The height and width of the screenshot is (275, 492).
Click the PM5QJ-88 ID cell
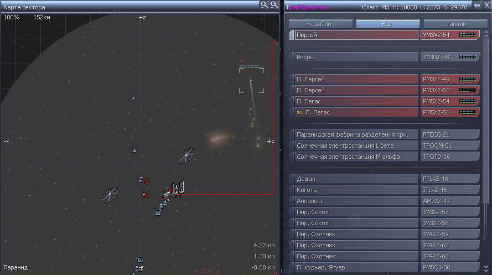450,267
